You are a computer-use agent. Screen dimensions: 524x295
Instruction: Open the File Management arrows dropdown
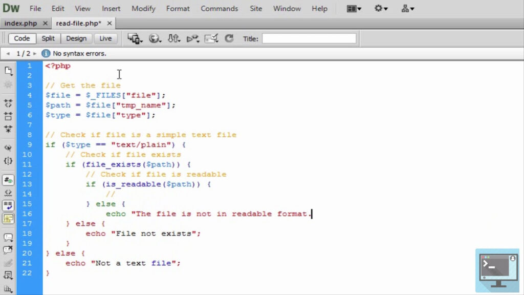174,38
